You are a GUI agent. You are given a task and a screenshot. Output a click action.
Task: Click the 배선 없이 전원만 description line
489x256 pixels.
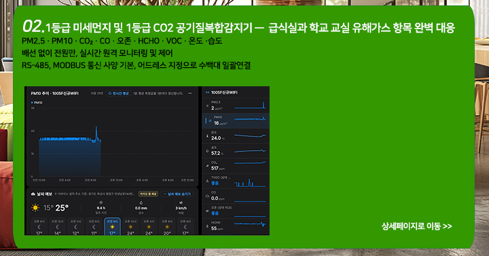pyautogui.click(x=97, y=53)
